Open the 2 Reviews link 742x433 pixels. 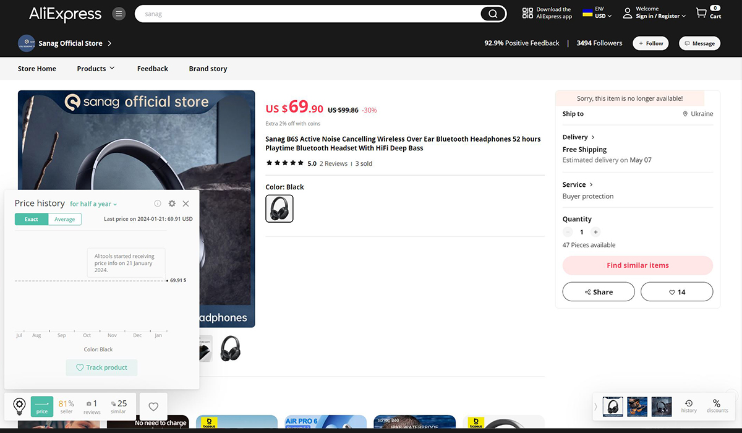coord(333,164)
